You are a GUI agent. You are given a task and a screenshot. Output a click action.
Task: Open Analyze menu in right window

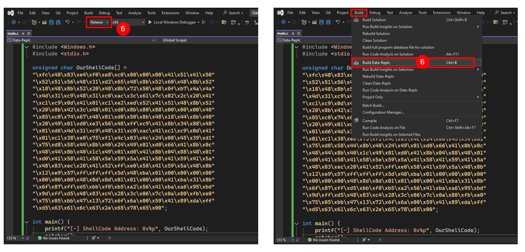tap(406, 13)
